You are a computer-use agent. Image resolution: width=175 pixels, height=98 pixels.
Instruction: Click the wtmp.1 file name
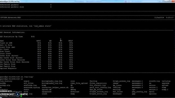click(165, 90)
